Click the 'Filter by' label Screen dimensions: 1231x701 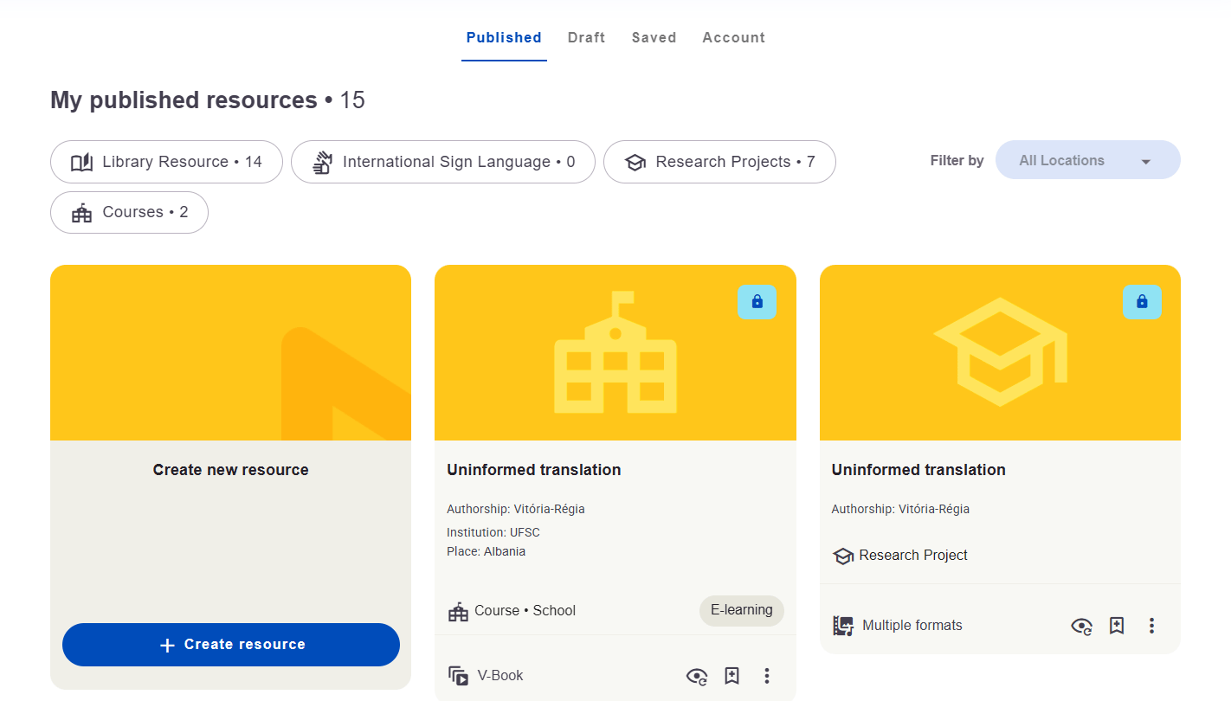point(957,160)
